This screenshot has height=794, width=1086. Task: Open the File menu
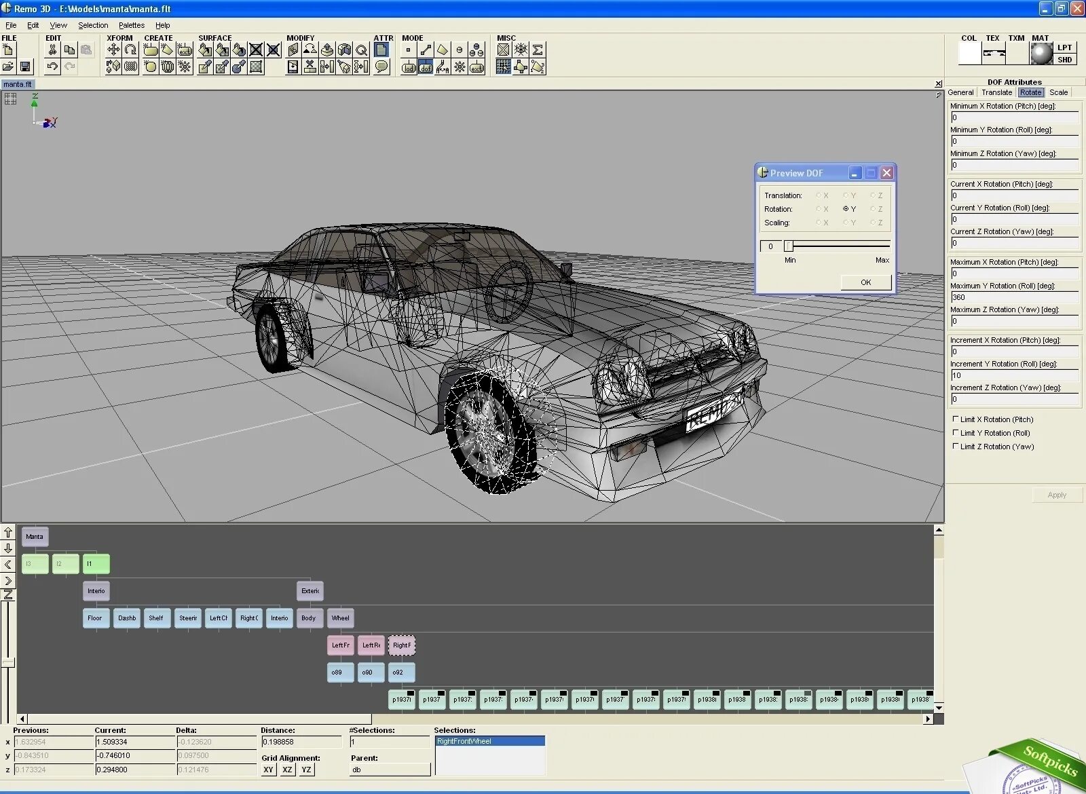(11, 25)
